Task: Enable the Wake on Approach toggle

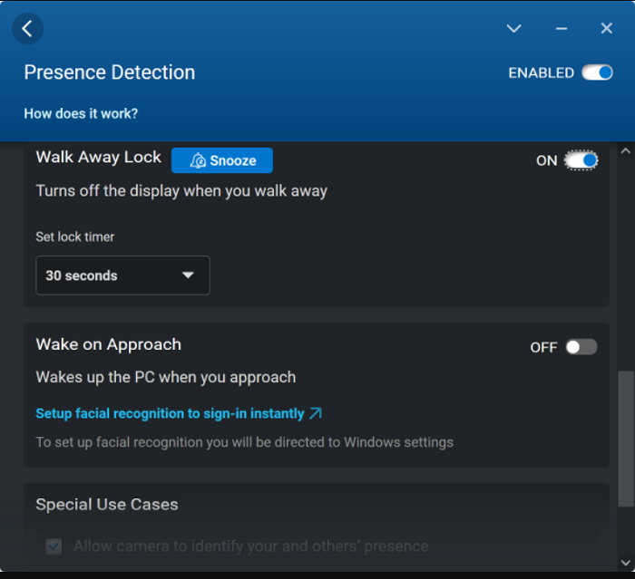Action: pyautogui.click(x=581, y=347)
